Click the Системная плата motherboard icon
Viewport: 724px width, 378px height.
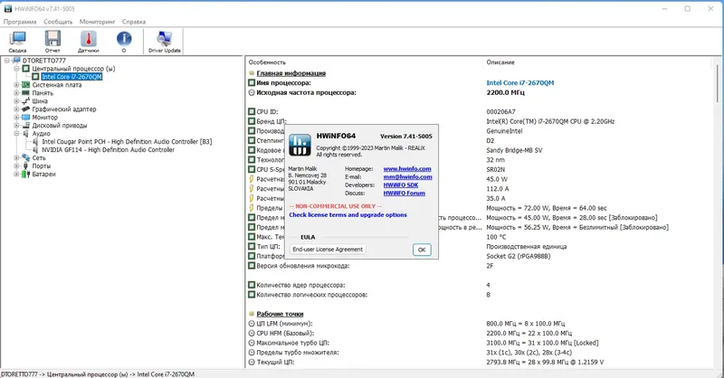pos(26,85)
